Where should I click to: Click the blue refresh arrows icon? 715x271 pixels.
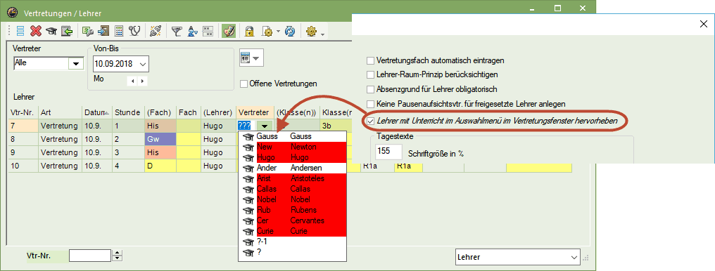290,31
